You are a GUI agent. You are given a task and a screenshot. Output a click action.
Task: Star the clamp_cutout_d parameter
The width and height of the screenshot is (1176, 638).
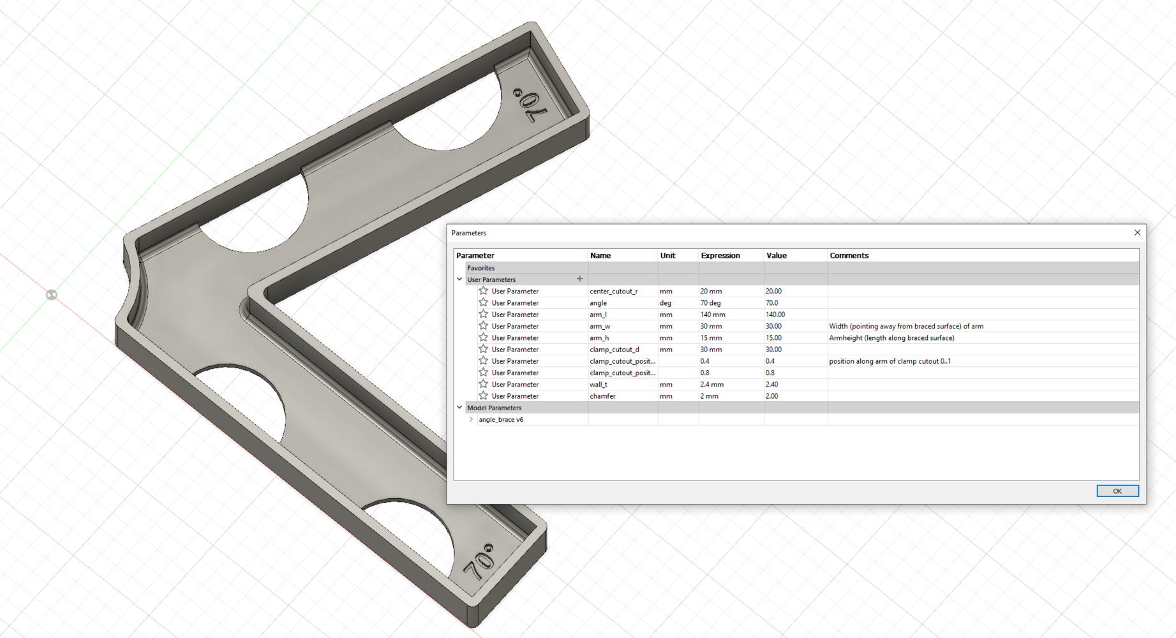tap(483, 349)
